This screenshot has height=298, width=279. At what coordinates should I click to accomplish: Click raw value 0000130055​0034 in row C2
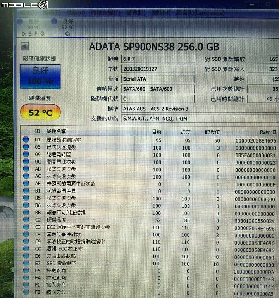pyautogui.click(x=255, y=221)
